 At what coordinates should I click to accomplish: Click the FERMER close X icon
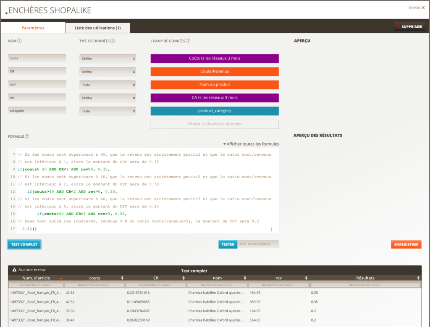pos(423,8)
